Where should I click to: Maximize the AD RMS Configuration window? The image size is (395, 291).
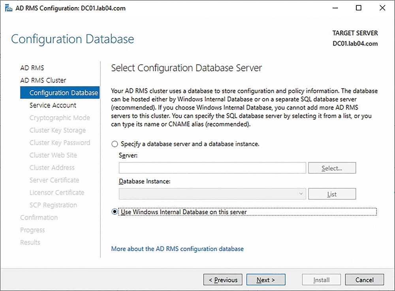359,8
